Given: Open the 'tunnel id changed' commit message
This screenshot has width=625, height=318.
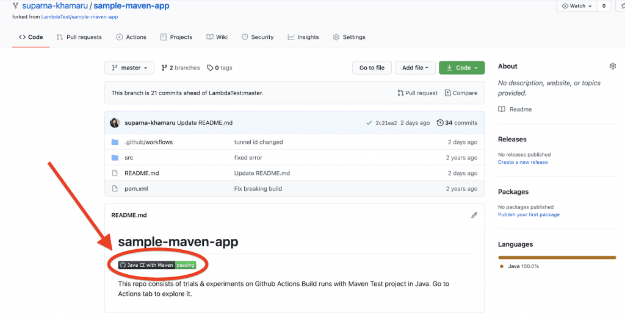Looking at the screenshot, I should point(258,142).
